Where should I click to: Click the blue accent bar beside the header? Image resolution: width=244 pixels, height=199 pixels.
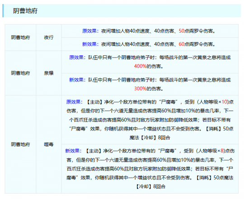pyautogui.click(x=3, y=11)
